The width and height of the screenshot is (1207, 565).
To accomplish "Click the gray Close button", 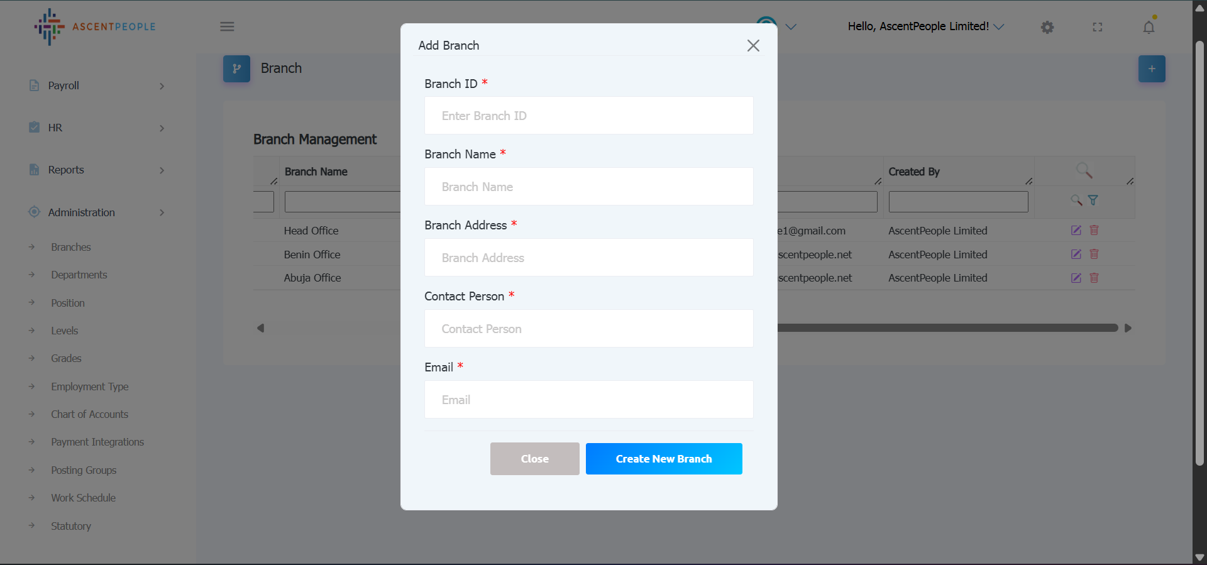I will coord(534,459).
